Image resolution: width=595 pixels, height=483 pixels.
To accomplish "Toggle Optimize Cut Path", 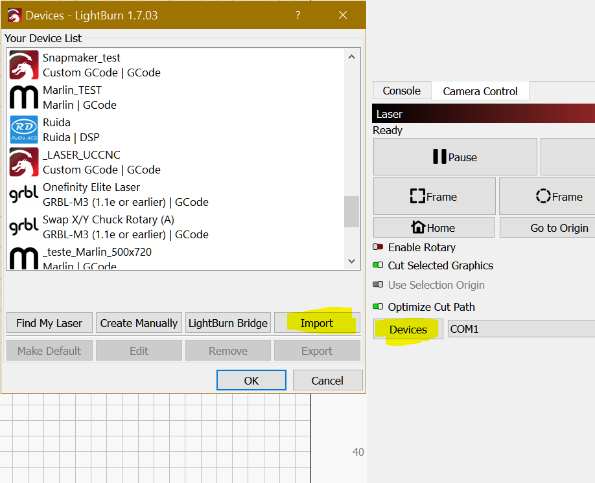I will 379,306.
